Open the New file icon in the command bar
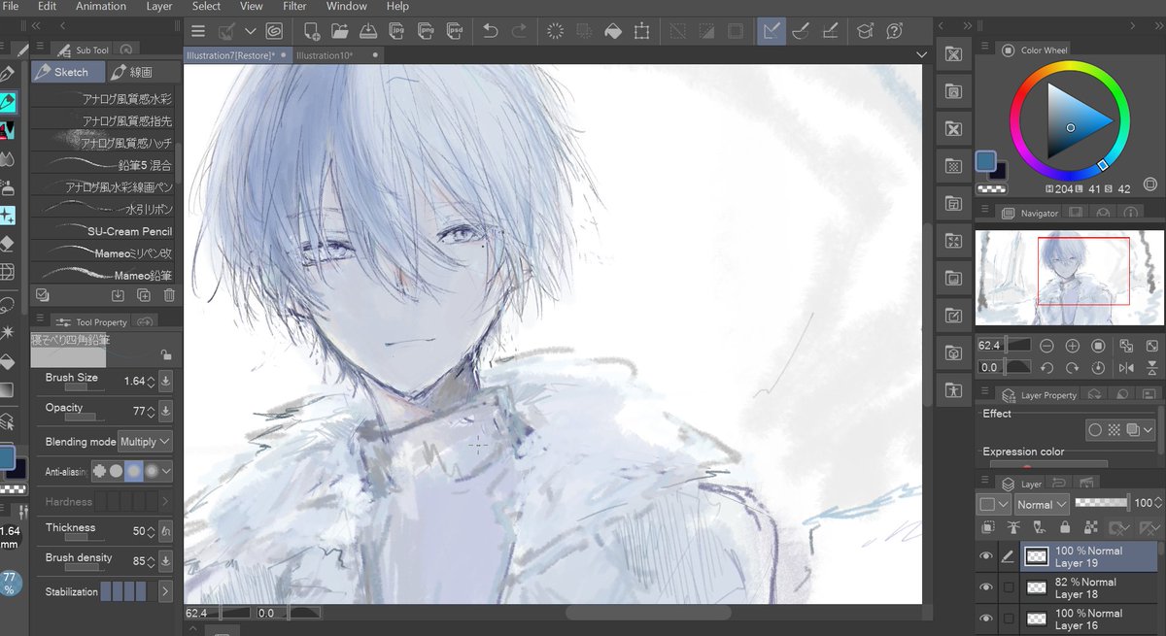 click(x=312, y=31)
